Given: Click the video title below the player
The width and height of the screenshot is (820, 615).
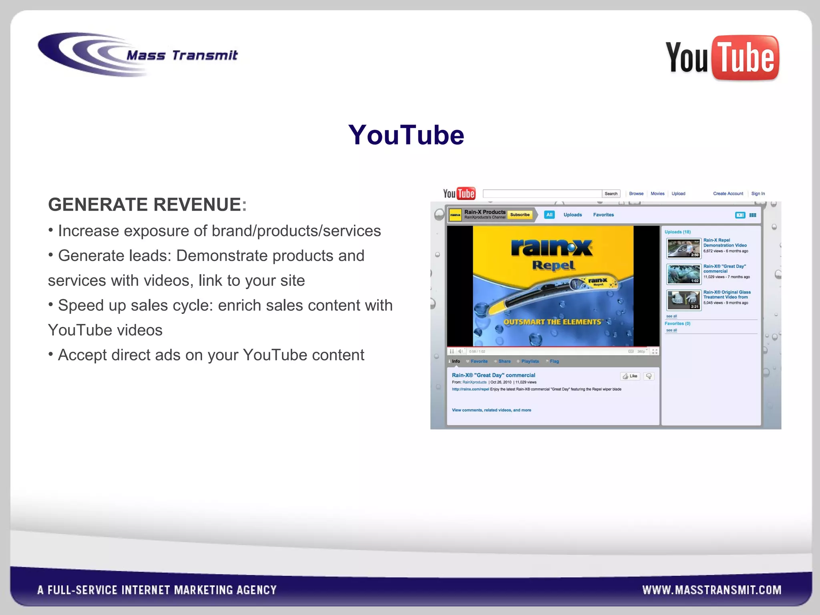Looking at the screenshot, I should 493,375.
